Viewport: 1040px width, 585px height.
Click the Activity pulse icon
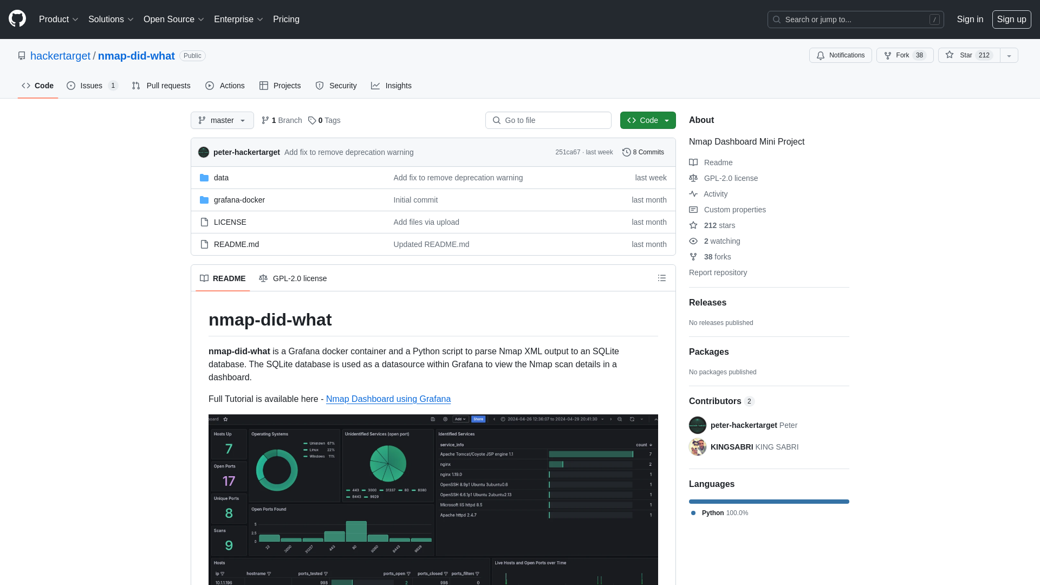(x=693, y=194)
